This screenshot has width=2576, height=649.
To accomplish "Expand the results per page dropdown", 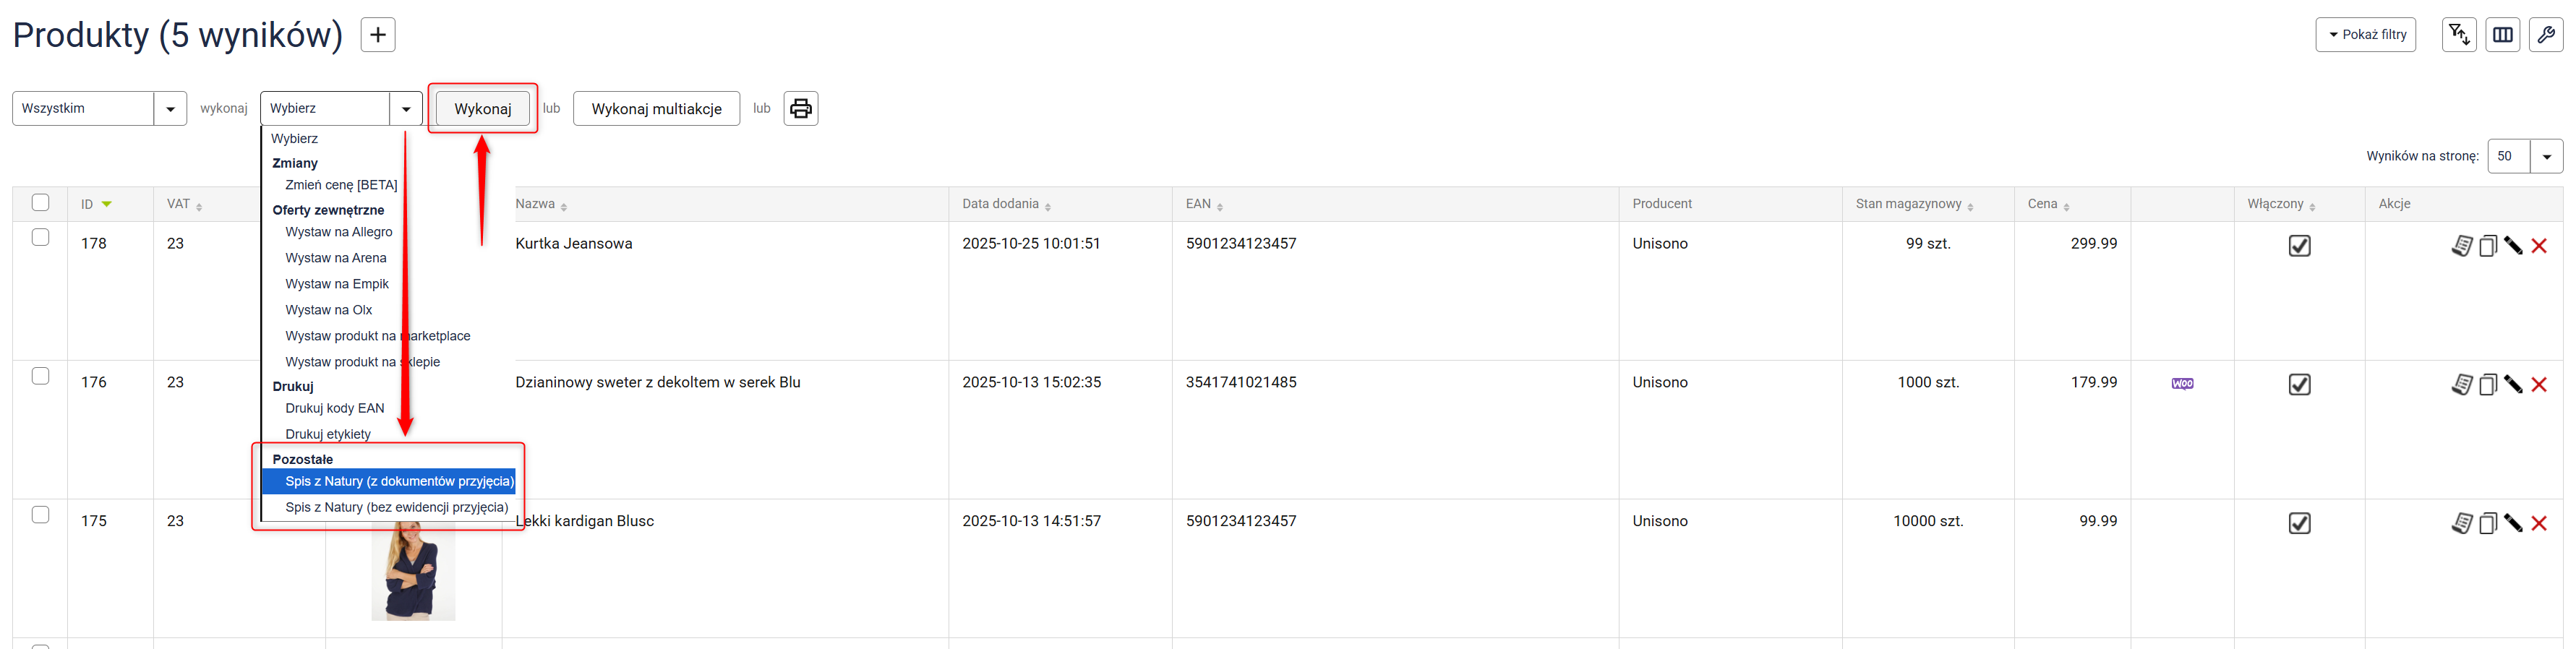I will coord(2525,156).
